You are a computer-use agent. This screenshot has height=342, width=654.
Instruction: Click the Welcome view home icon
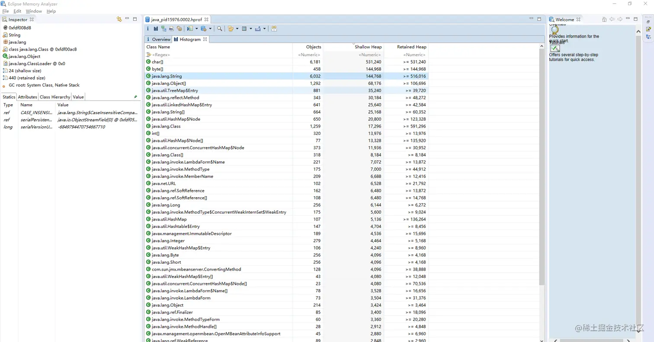[604, 19]
